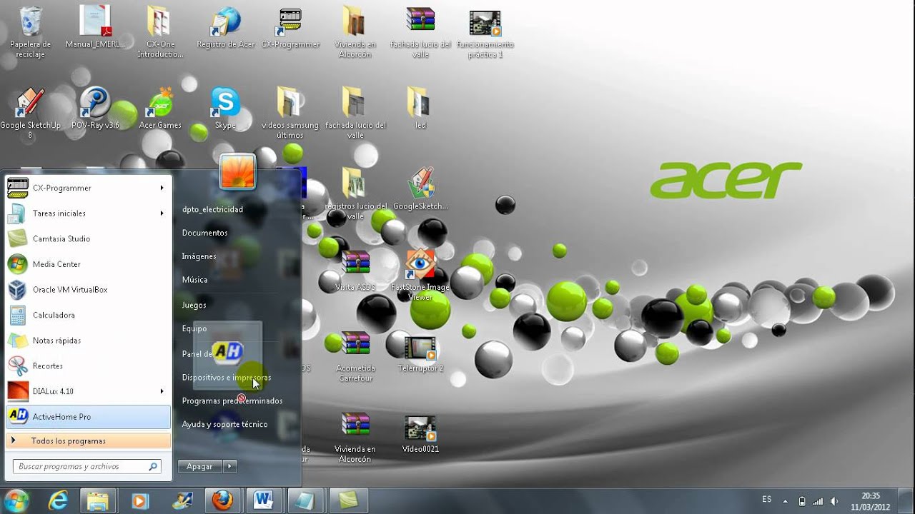Expand DIALux 4.10 jump list arrow
The width and height of the screenshot is (915, 514).
pyautogui.click(x=162, y=391)
